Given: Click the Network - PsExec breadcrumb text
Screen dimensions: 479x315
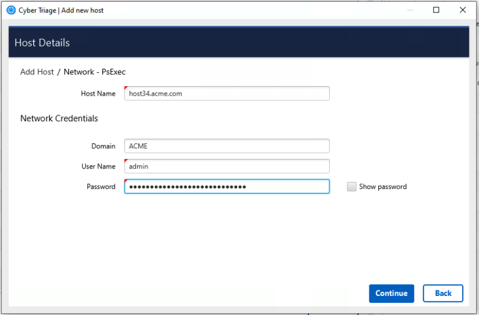Looking at the screenshot, I should (x=95, y=72).
